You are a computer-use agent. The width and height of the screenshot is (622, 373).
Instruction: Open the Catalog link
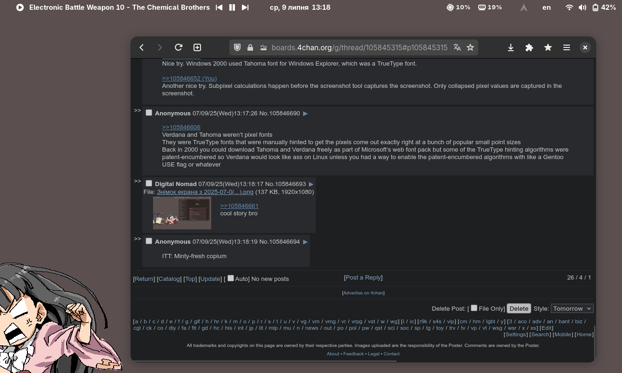point(169,279)
